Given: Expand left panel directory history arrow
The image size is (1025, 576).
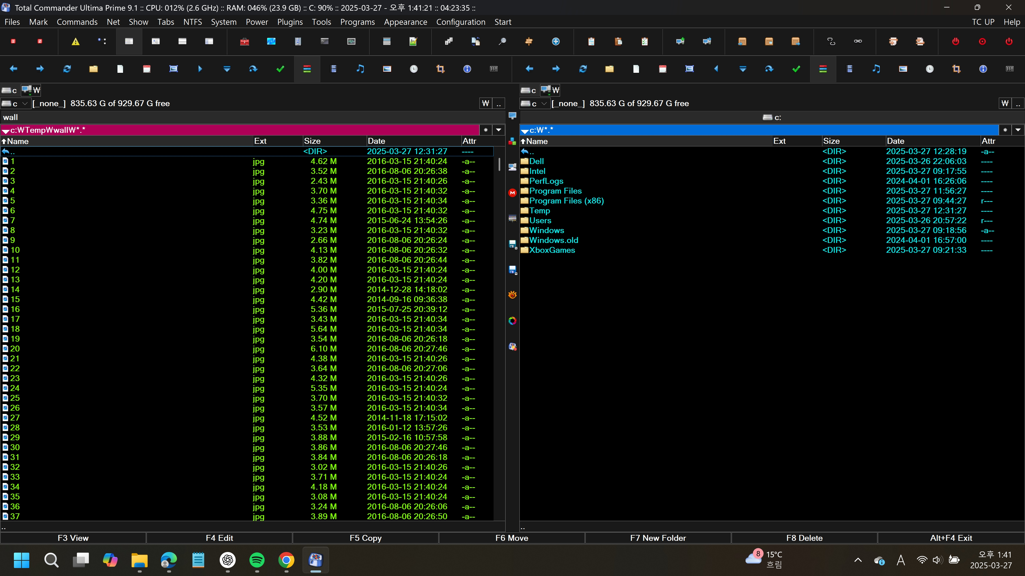Looking at the screenshot, I should click(x=499, y=130).
